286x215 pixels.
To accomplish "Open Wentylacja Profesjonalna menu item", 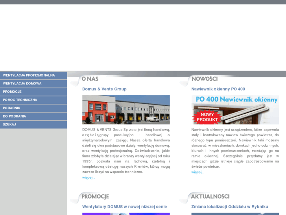I will coord(33,75).
